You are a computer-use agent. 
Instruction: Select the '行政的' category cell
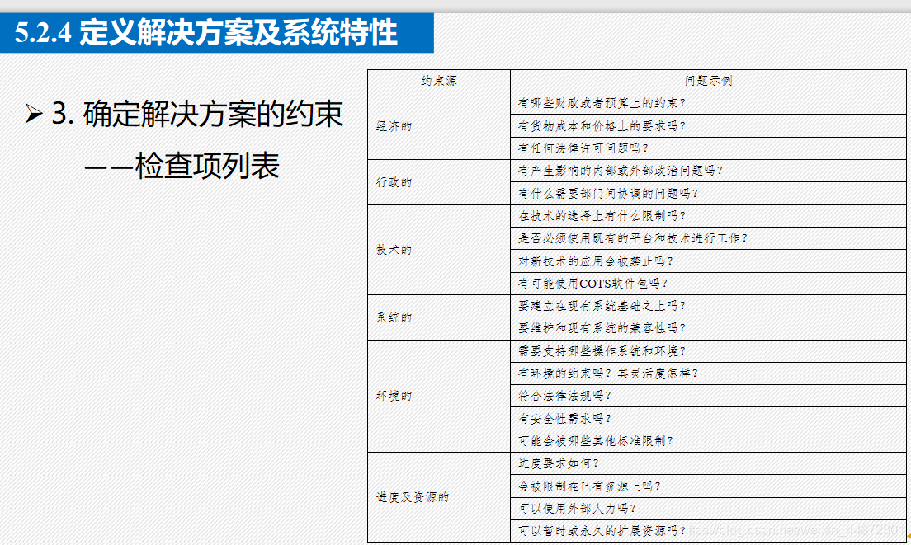pyautogui.click(x=439, y=182)
